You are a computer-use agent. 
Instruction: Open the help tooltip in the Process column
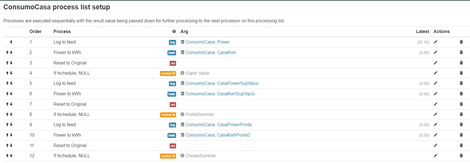(174, 31)
